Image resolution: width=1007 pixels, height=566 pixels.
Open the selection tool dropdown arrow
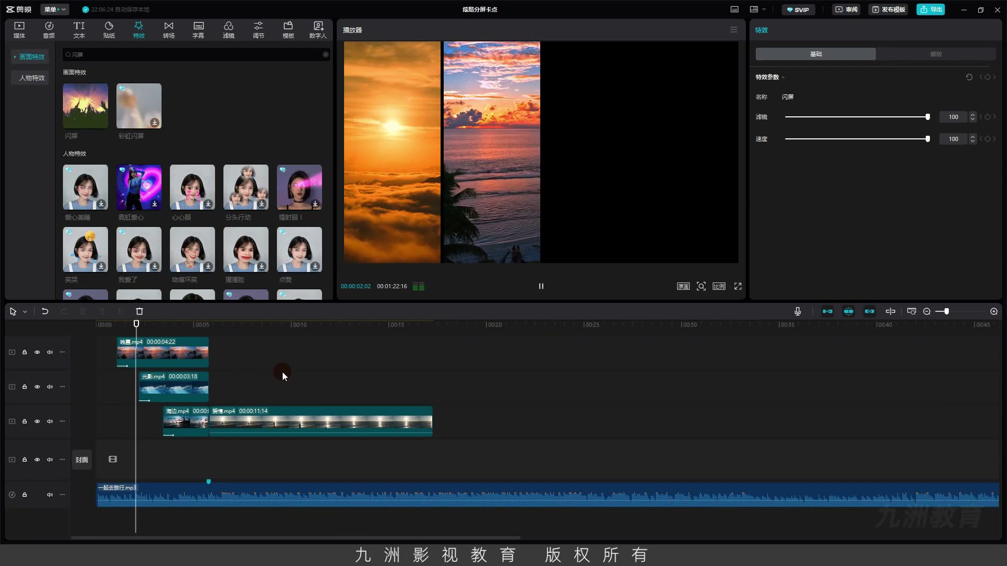tap(25, 312)
